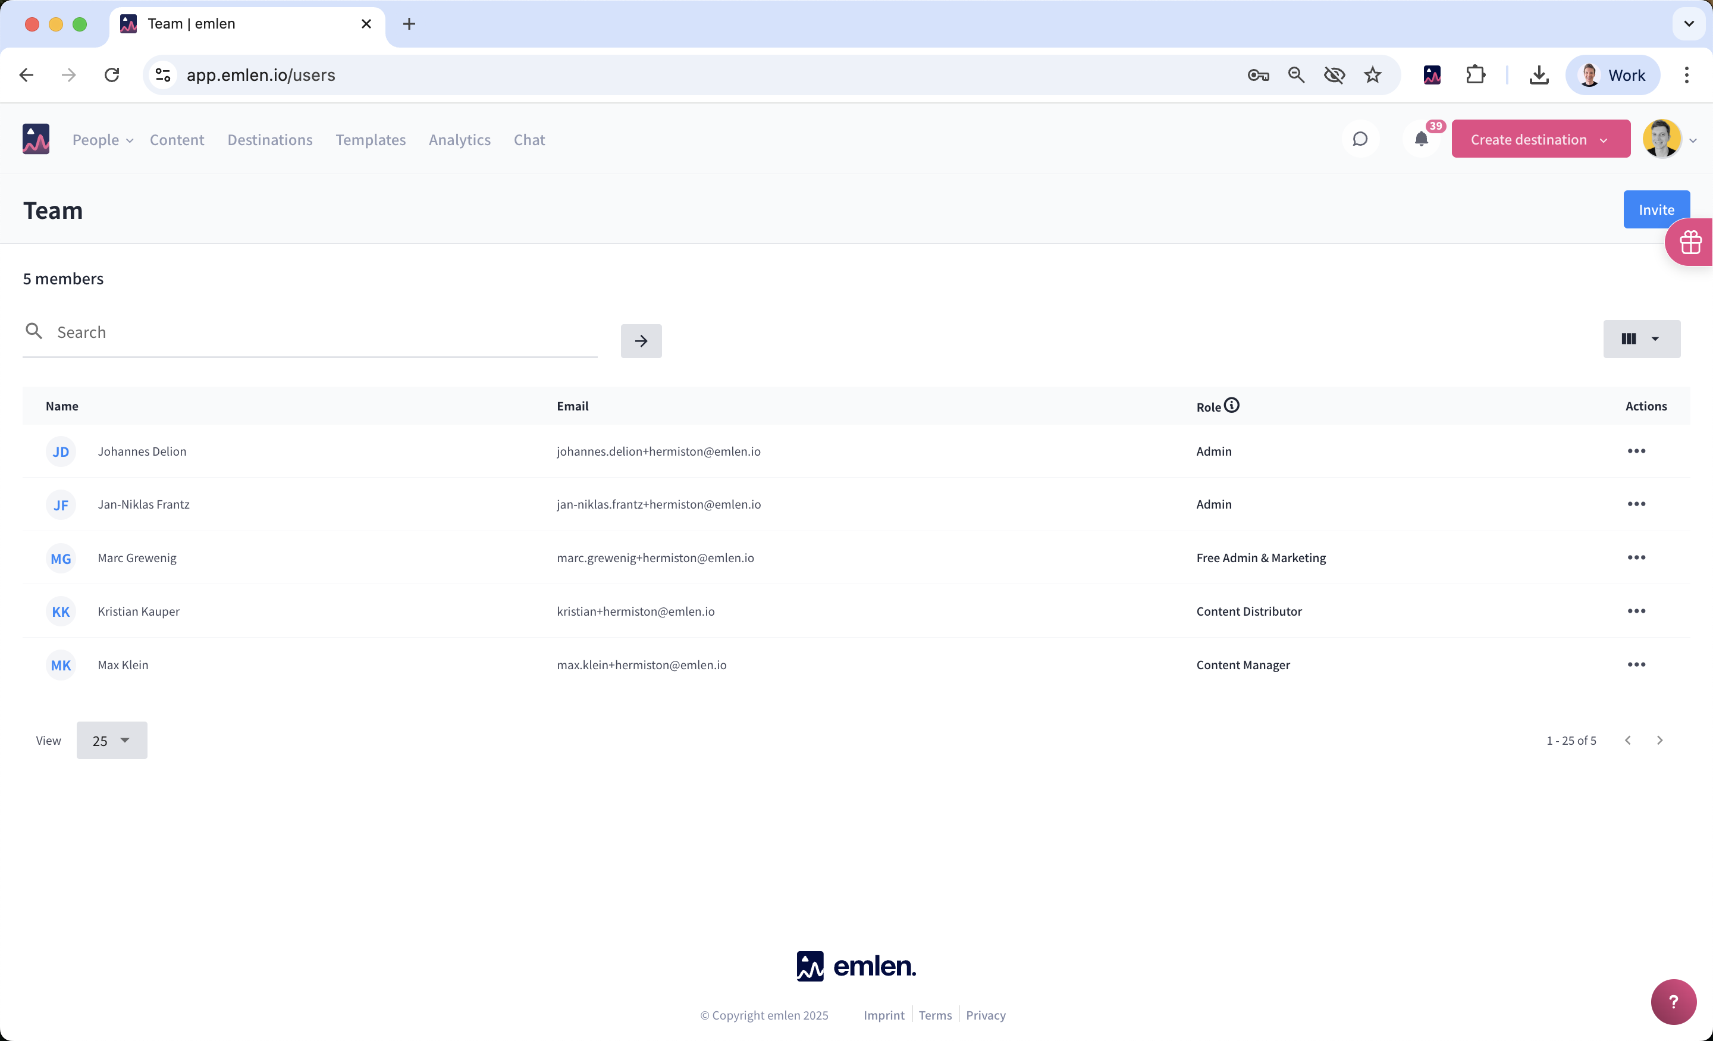
Task: Open the notifications bell icon
Action: tap(1421, 139)
